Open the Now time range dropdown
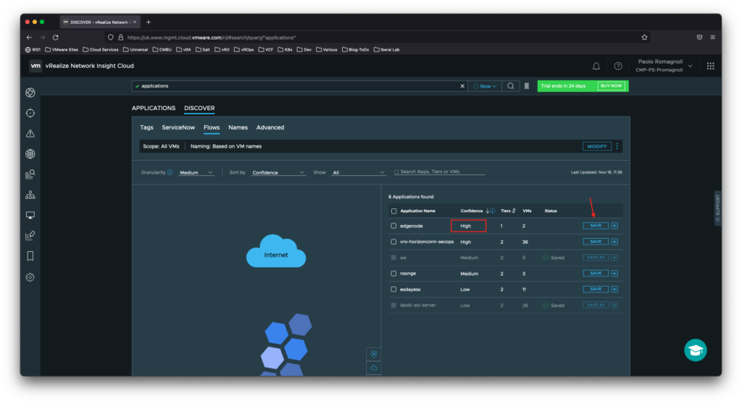The image size is (742, 403). click(485, 86)
